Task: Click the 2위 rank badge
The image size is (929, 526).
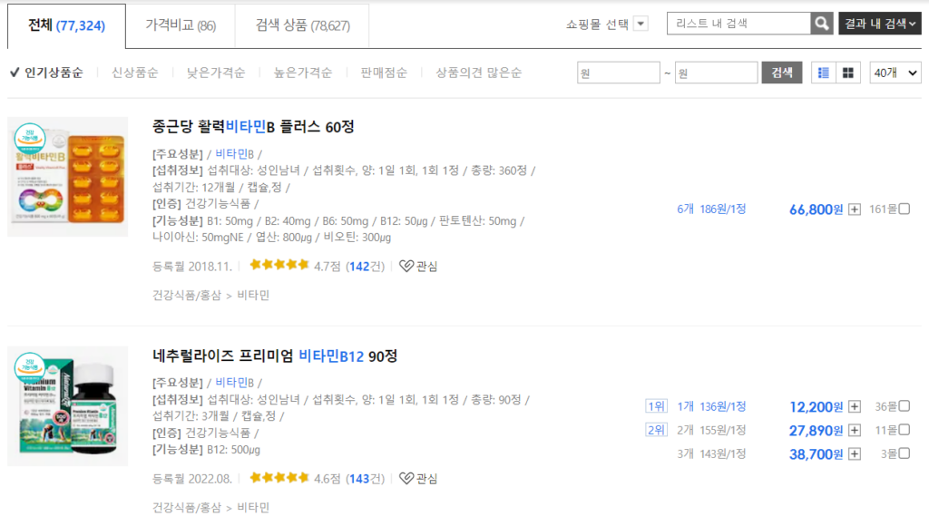Action: tap(656, 430)
